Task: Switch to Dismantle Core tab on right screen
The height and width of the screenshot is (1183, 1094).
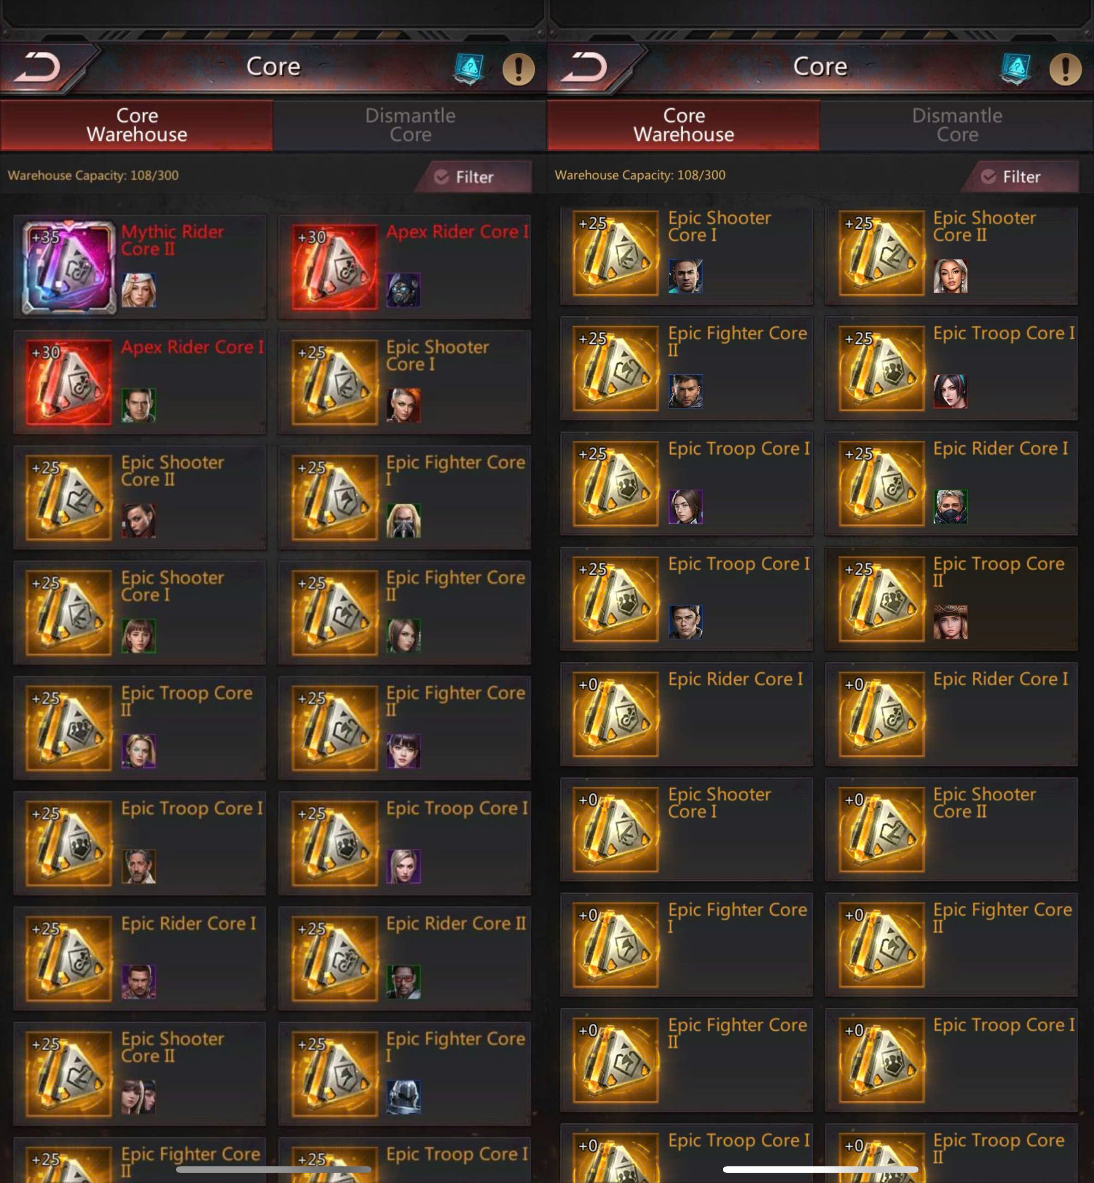Action: (x=957, y=125)
